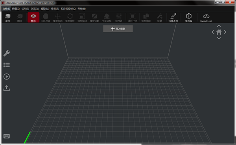Click the 导入模型 import model button
The image size is (236, 145).
[x=118, y=29]
